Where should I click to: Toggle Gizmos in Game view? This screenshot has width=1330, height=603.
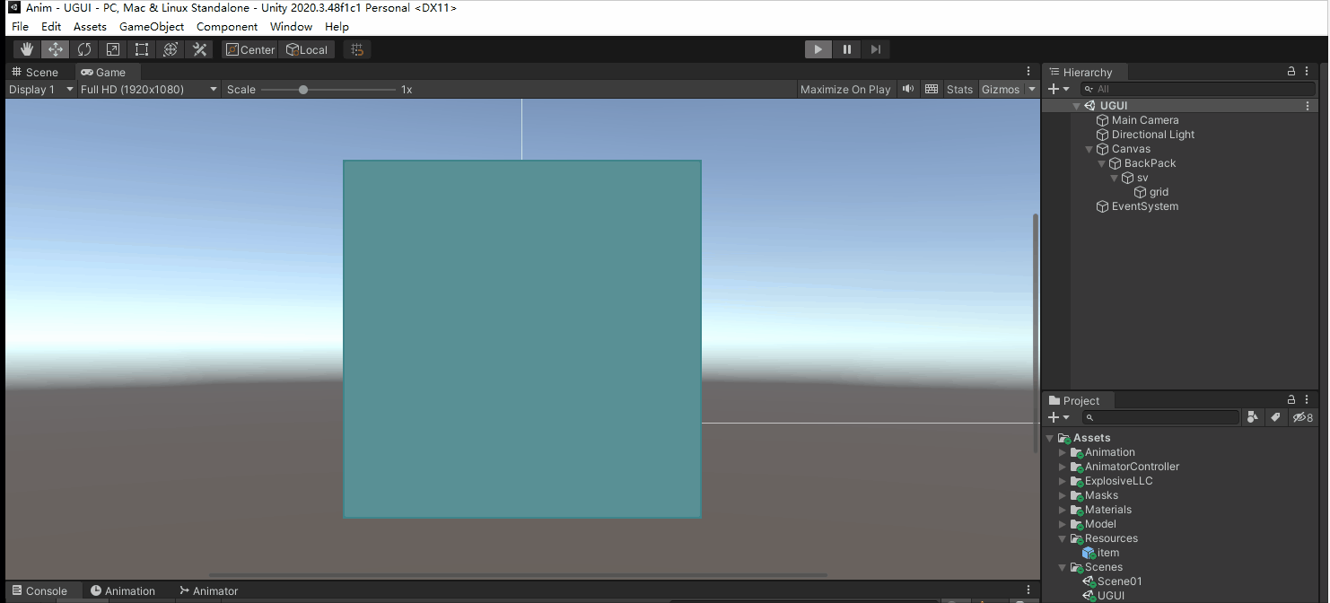pyautogui.click(x=1001, y=89)
